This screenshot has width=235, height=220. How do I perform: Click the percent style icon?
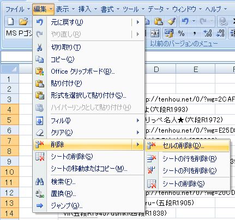[181, 33]
